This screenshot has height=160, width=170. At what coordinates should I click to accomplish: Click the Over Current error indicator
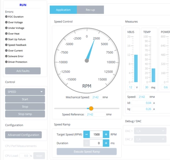coord(6,50)
